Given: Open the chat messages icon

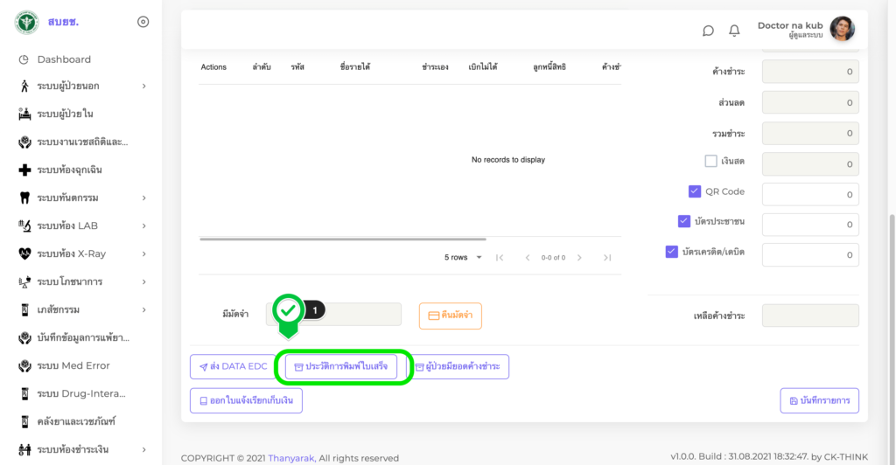Looking at the screenshot, I should pos(708,31).
